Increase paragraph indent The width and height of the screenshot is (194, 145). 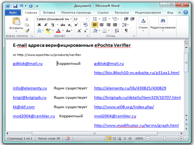point(132,19)
